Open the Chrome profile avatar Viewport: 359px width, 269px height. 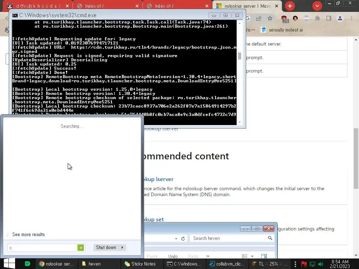pos(340,18)
